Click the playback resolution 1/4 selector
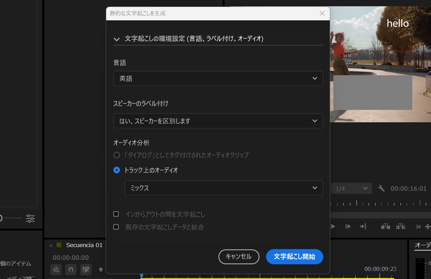Image resolution: width=431 pixels, height=279 pixels. [x=351, y=188]
